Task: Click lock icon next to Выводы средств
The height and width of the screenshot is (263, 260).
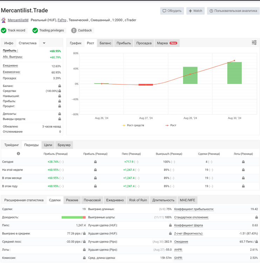Action: tap(60, 119)
